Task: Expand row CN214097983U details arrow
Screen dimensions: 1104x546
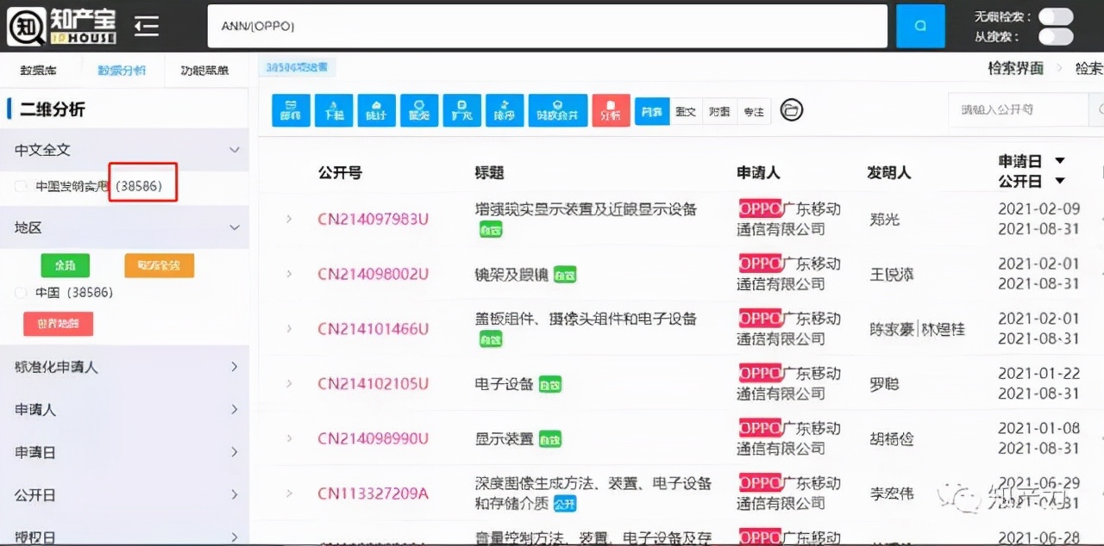Action: click(x=290, y=219)
